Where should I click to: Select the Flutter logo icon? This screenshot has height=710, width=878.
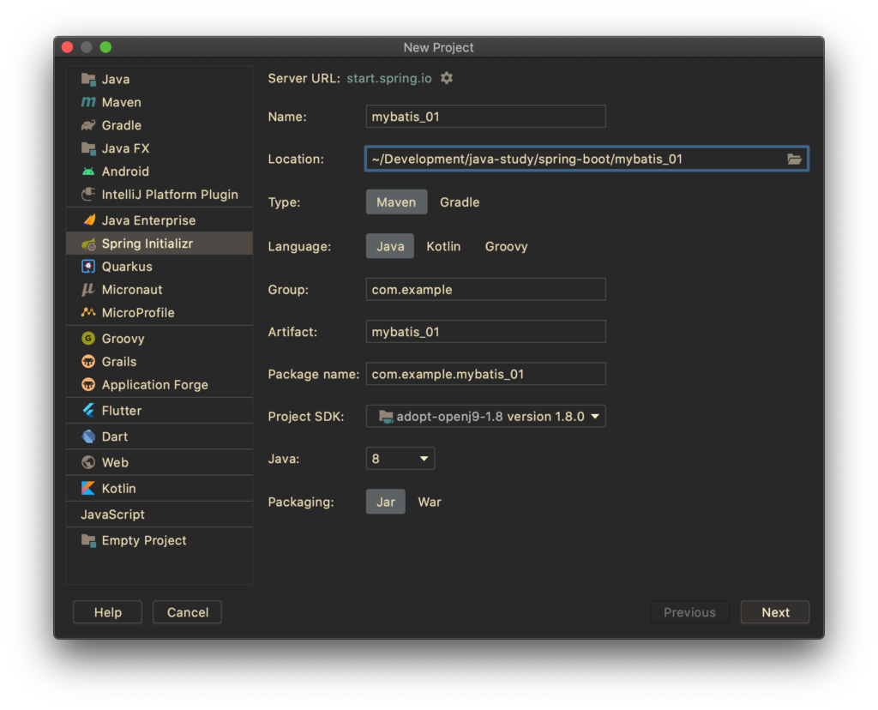point(88,411)
